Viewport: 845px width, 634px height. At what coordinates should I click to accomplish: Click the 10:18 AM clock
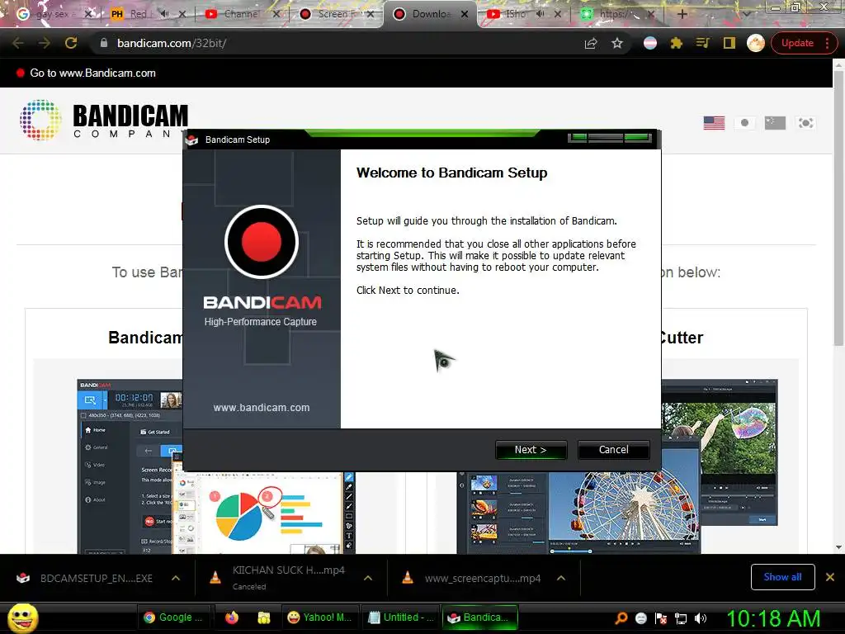(772, 618)
